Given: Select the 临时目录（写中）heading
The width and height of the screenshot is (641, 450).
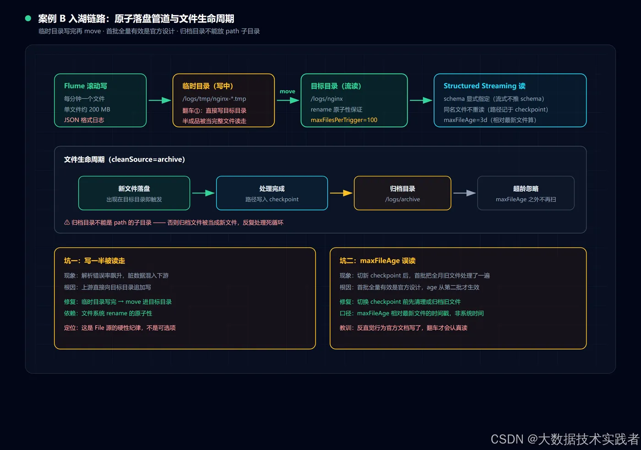Looking at the screenshot, I should 208,86.
